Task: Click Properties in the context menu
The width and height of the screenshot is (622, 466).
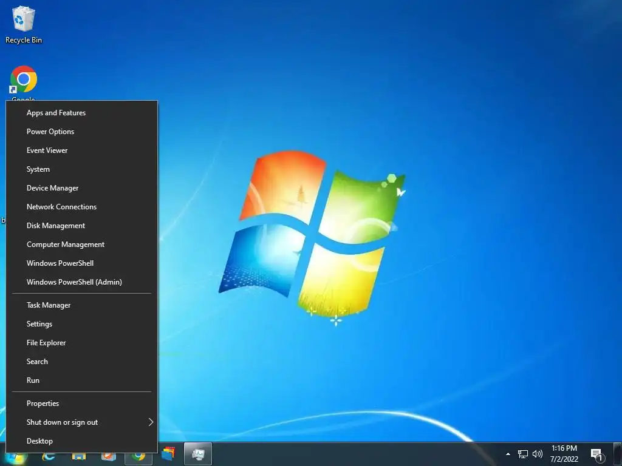Action: tap(82, 404)
